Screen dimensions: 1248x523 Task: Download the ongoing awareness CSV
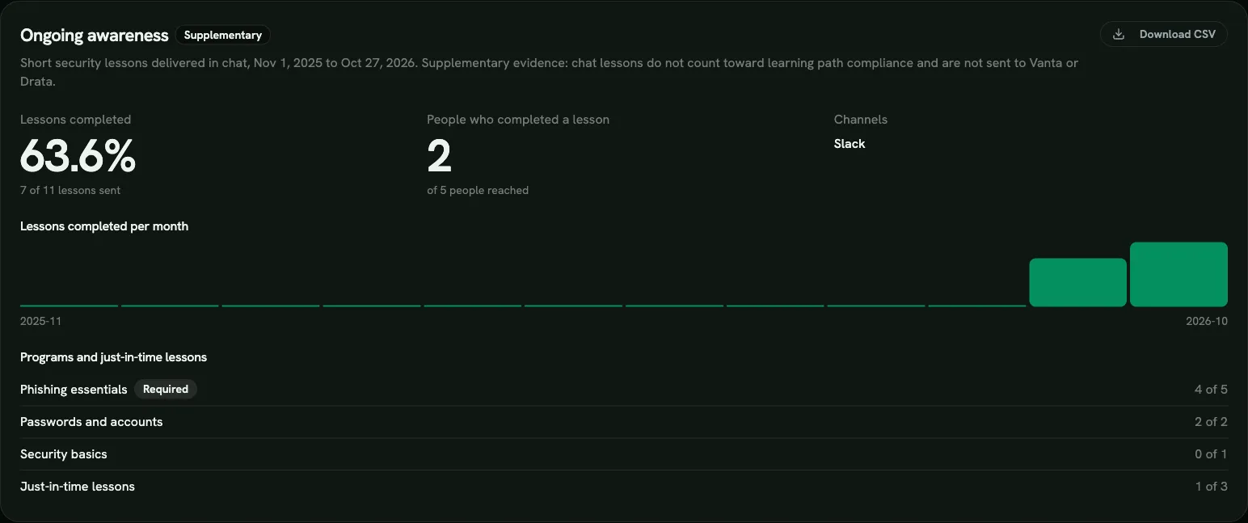coord(1163,34)
